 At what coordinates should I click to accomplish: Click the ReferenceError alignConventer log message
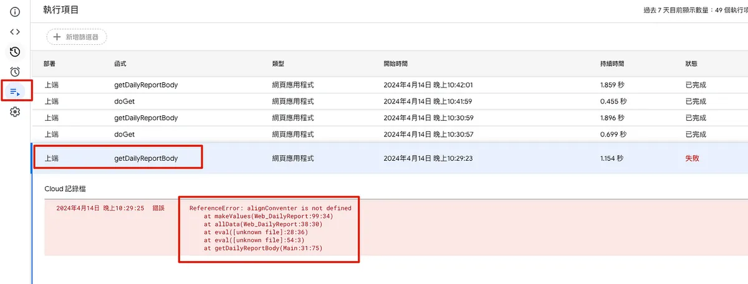270,208
